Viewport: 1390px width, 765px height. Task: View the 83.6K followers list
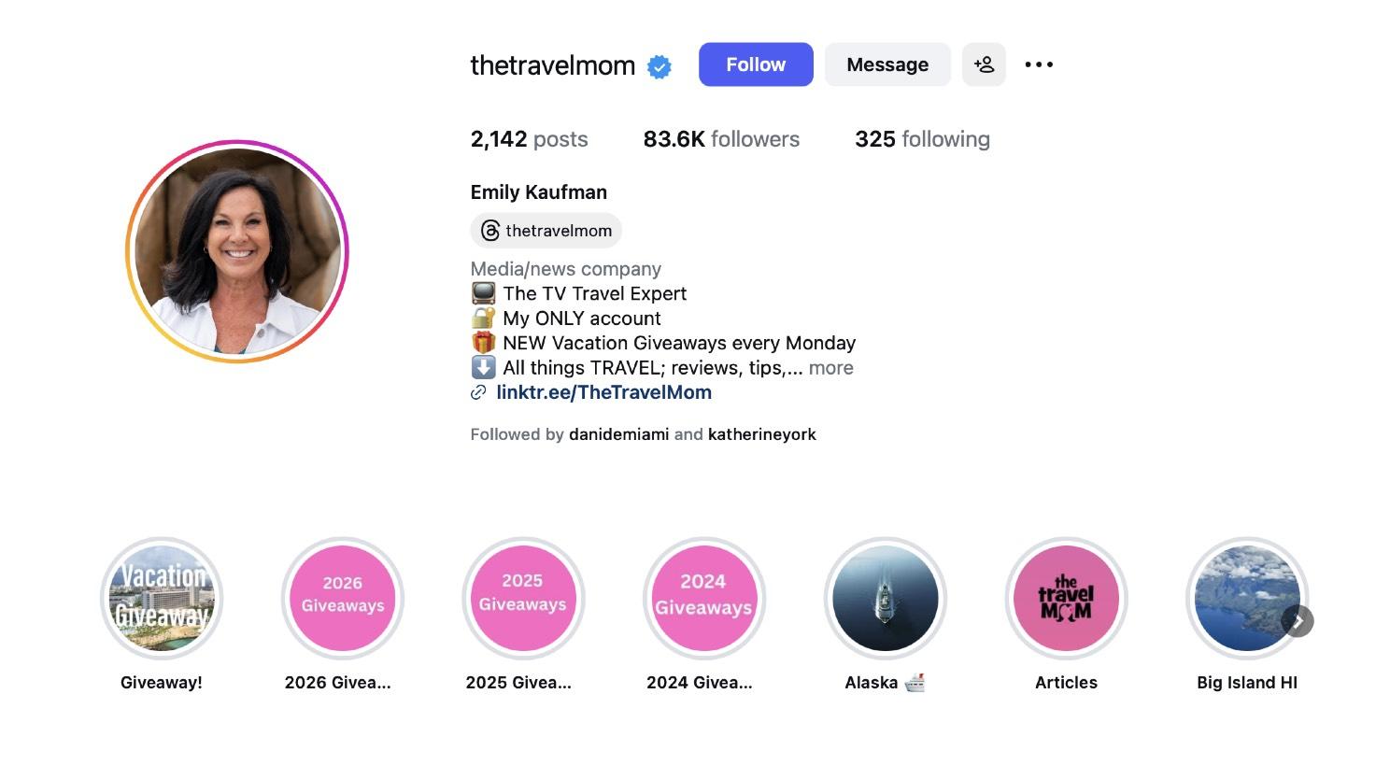tap(721, 139)
